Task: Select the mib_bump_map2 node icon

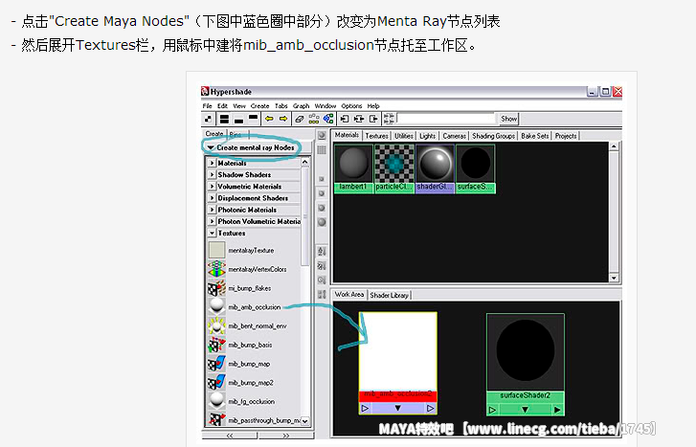Action: 216,382
